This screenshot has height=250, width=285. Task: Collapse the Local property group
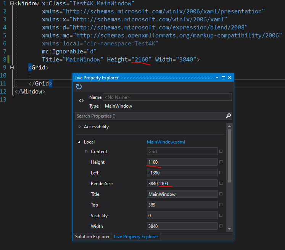pos(79,142)
